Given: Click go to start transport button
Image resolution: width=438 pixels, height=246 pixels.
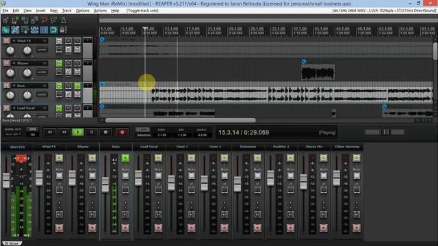Looking at the screenshot, I should point(50,132).
